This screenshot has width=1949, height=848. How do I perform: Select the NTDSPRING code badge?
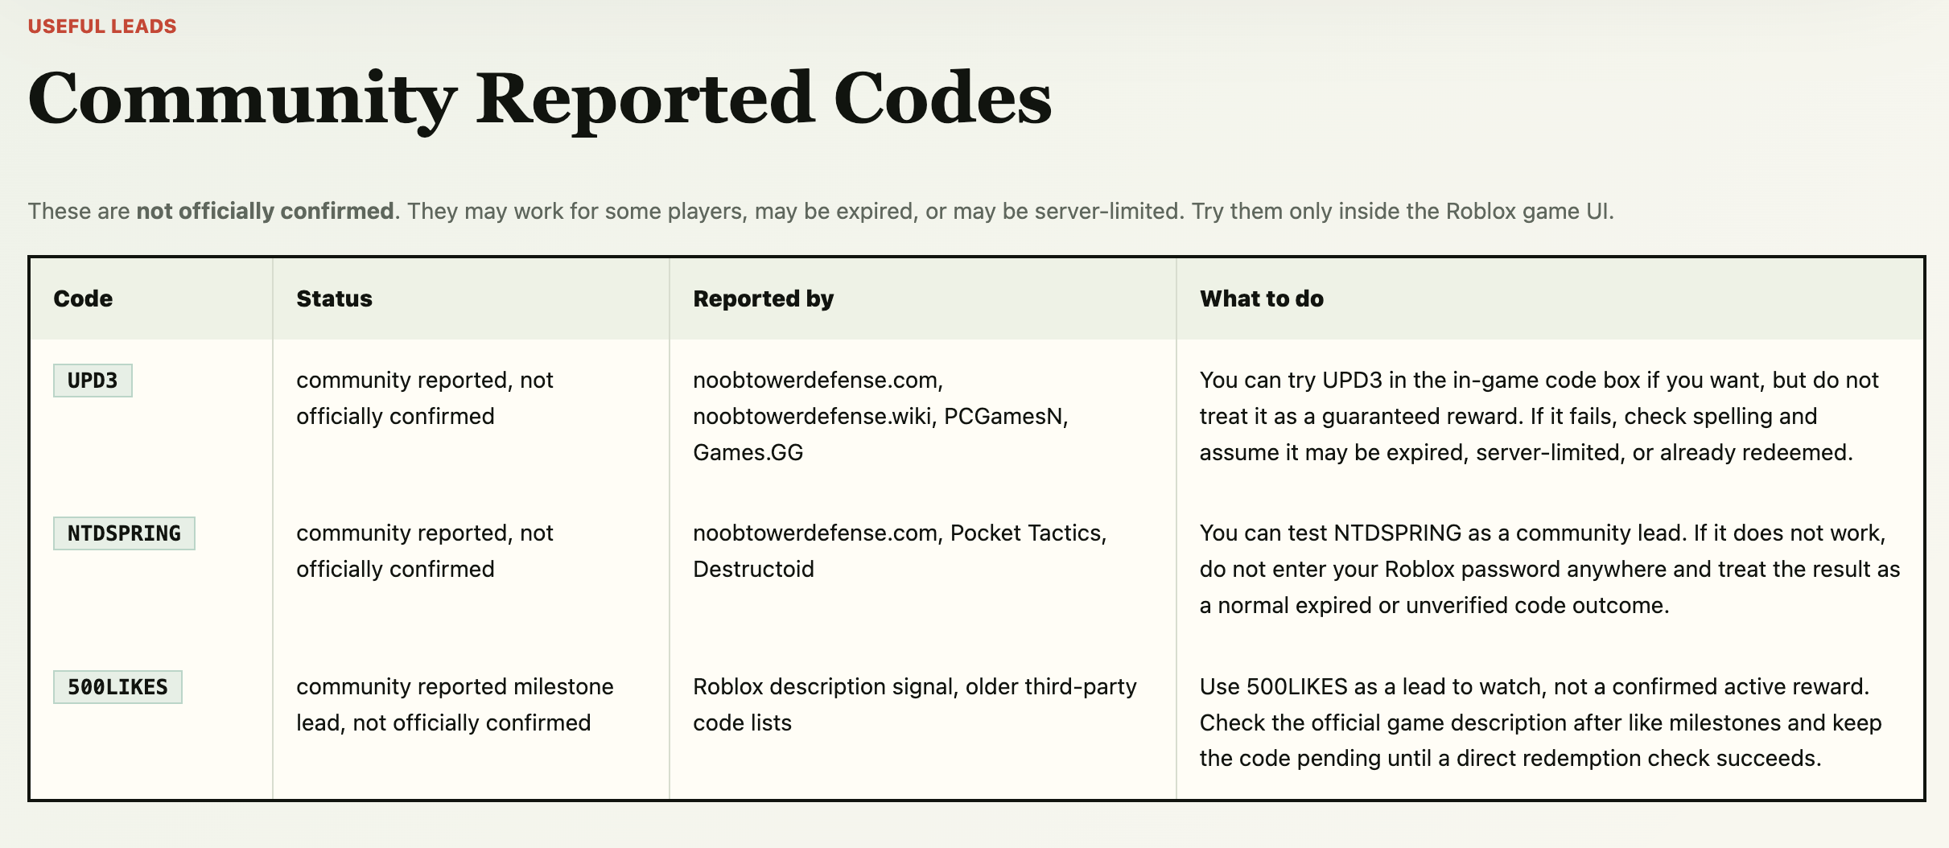point(124,533)
